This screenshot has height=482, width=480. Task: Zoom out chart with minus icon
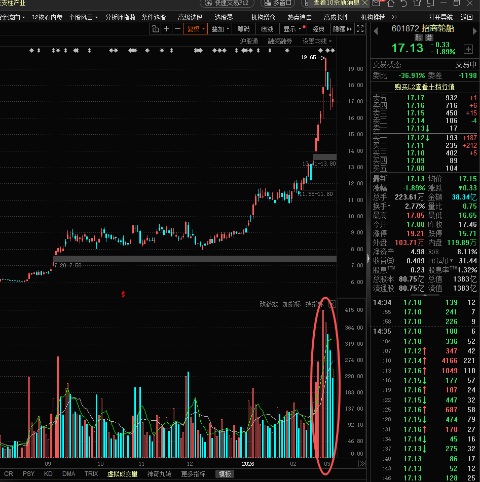pos(177,29)
